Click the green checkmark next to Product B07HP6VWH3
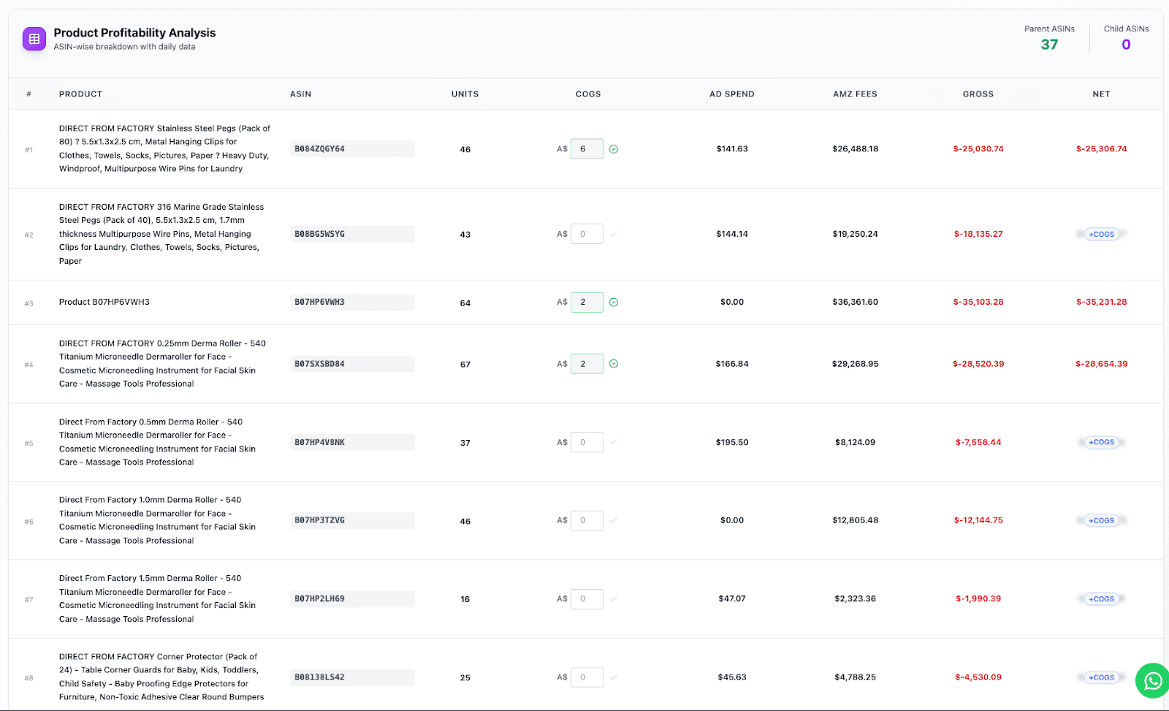Image resolution: width=1169 pixels, height=711 pixels. pyautogui.click(x=614, y=302)
